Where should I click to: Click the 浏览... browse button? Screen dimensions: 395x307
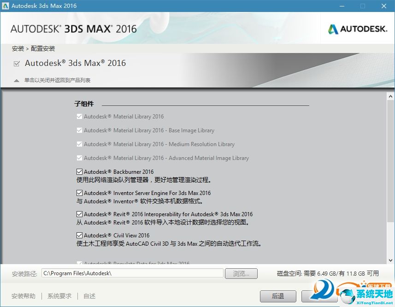[241, 273]
